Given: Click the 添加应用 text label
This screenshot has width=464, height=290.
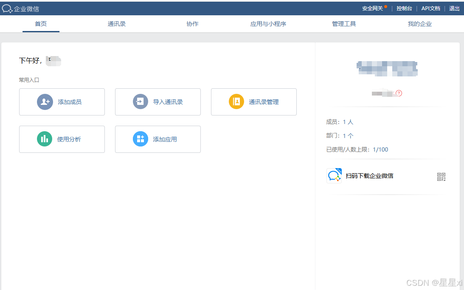Looking at the screenshot, I should (165, 139).
